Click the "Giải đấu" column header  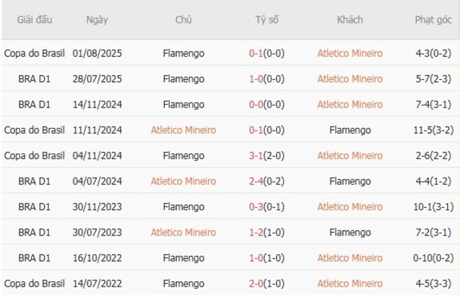[35, 20]
